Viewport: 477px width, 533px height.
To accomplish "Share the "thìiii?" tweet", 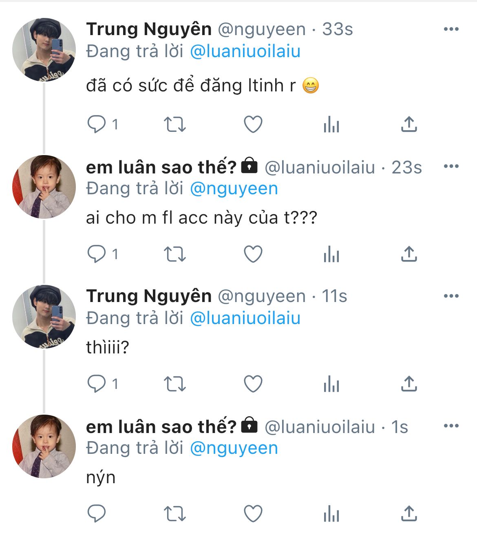I will click(x=409, y=384).
